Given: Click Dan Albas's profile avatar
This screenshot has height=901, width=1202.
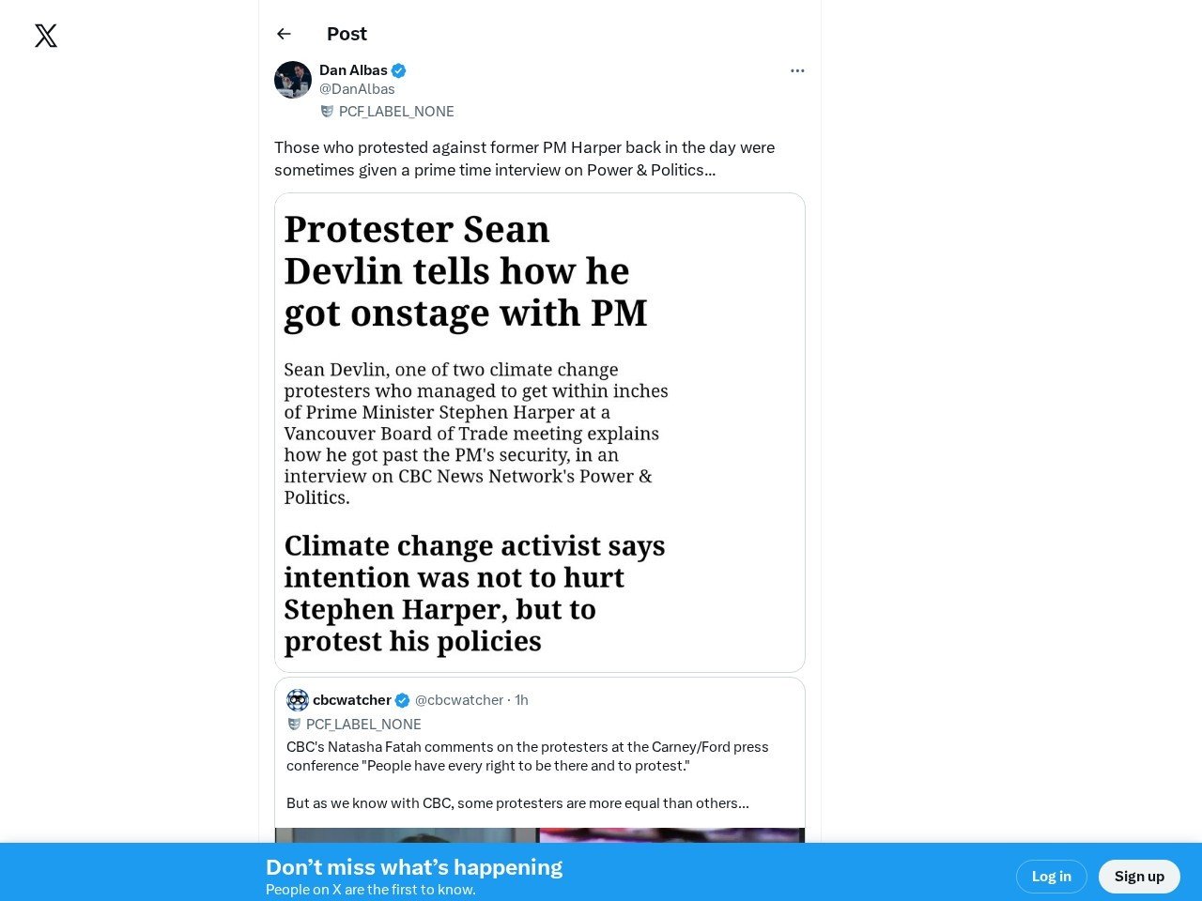Looking at the screenshot, I should tap(293, 80).
